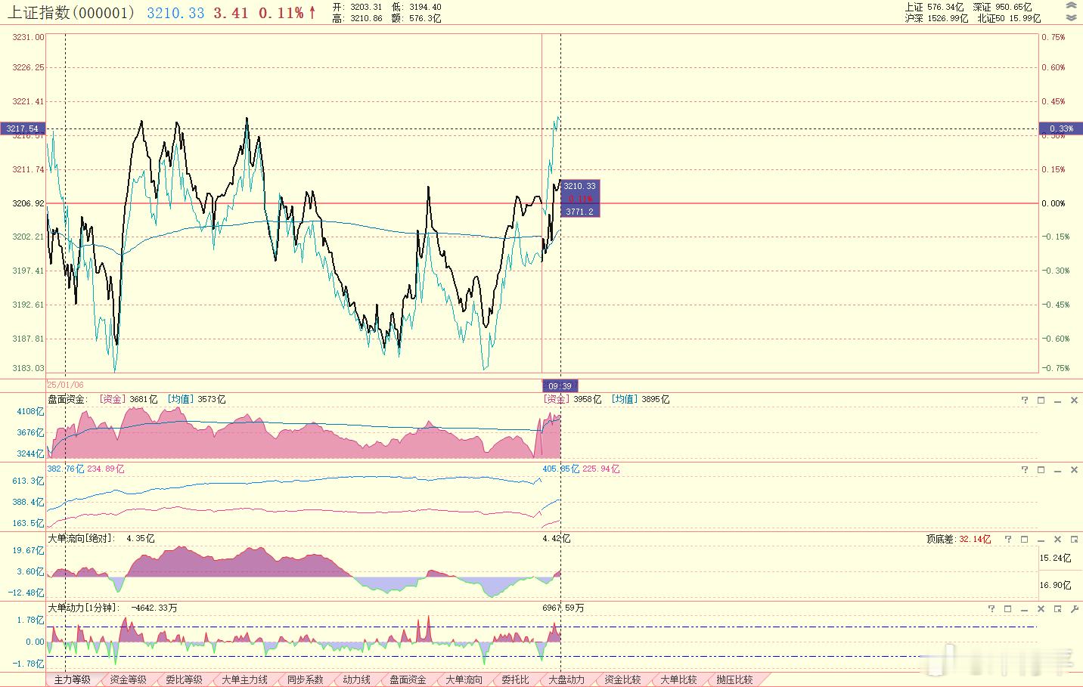Click the up double-chevron in the top-right corner

pos(1072,6)
